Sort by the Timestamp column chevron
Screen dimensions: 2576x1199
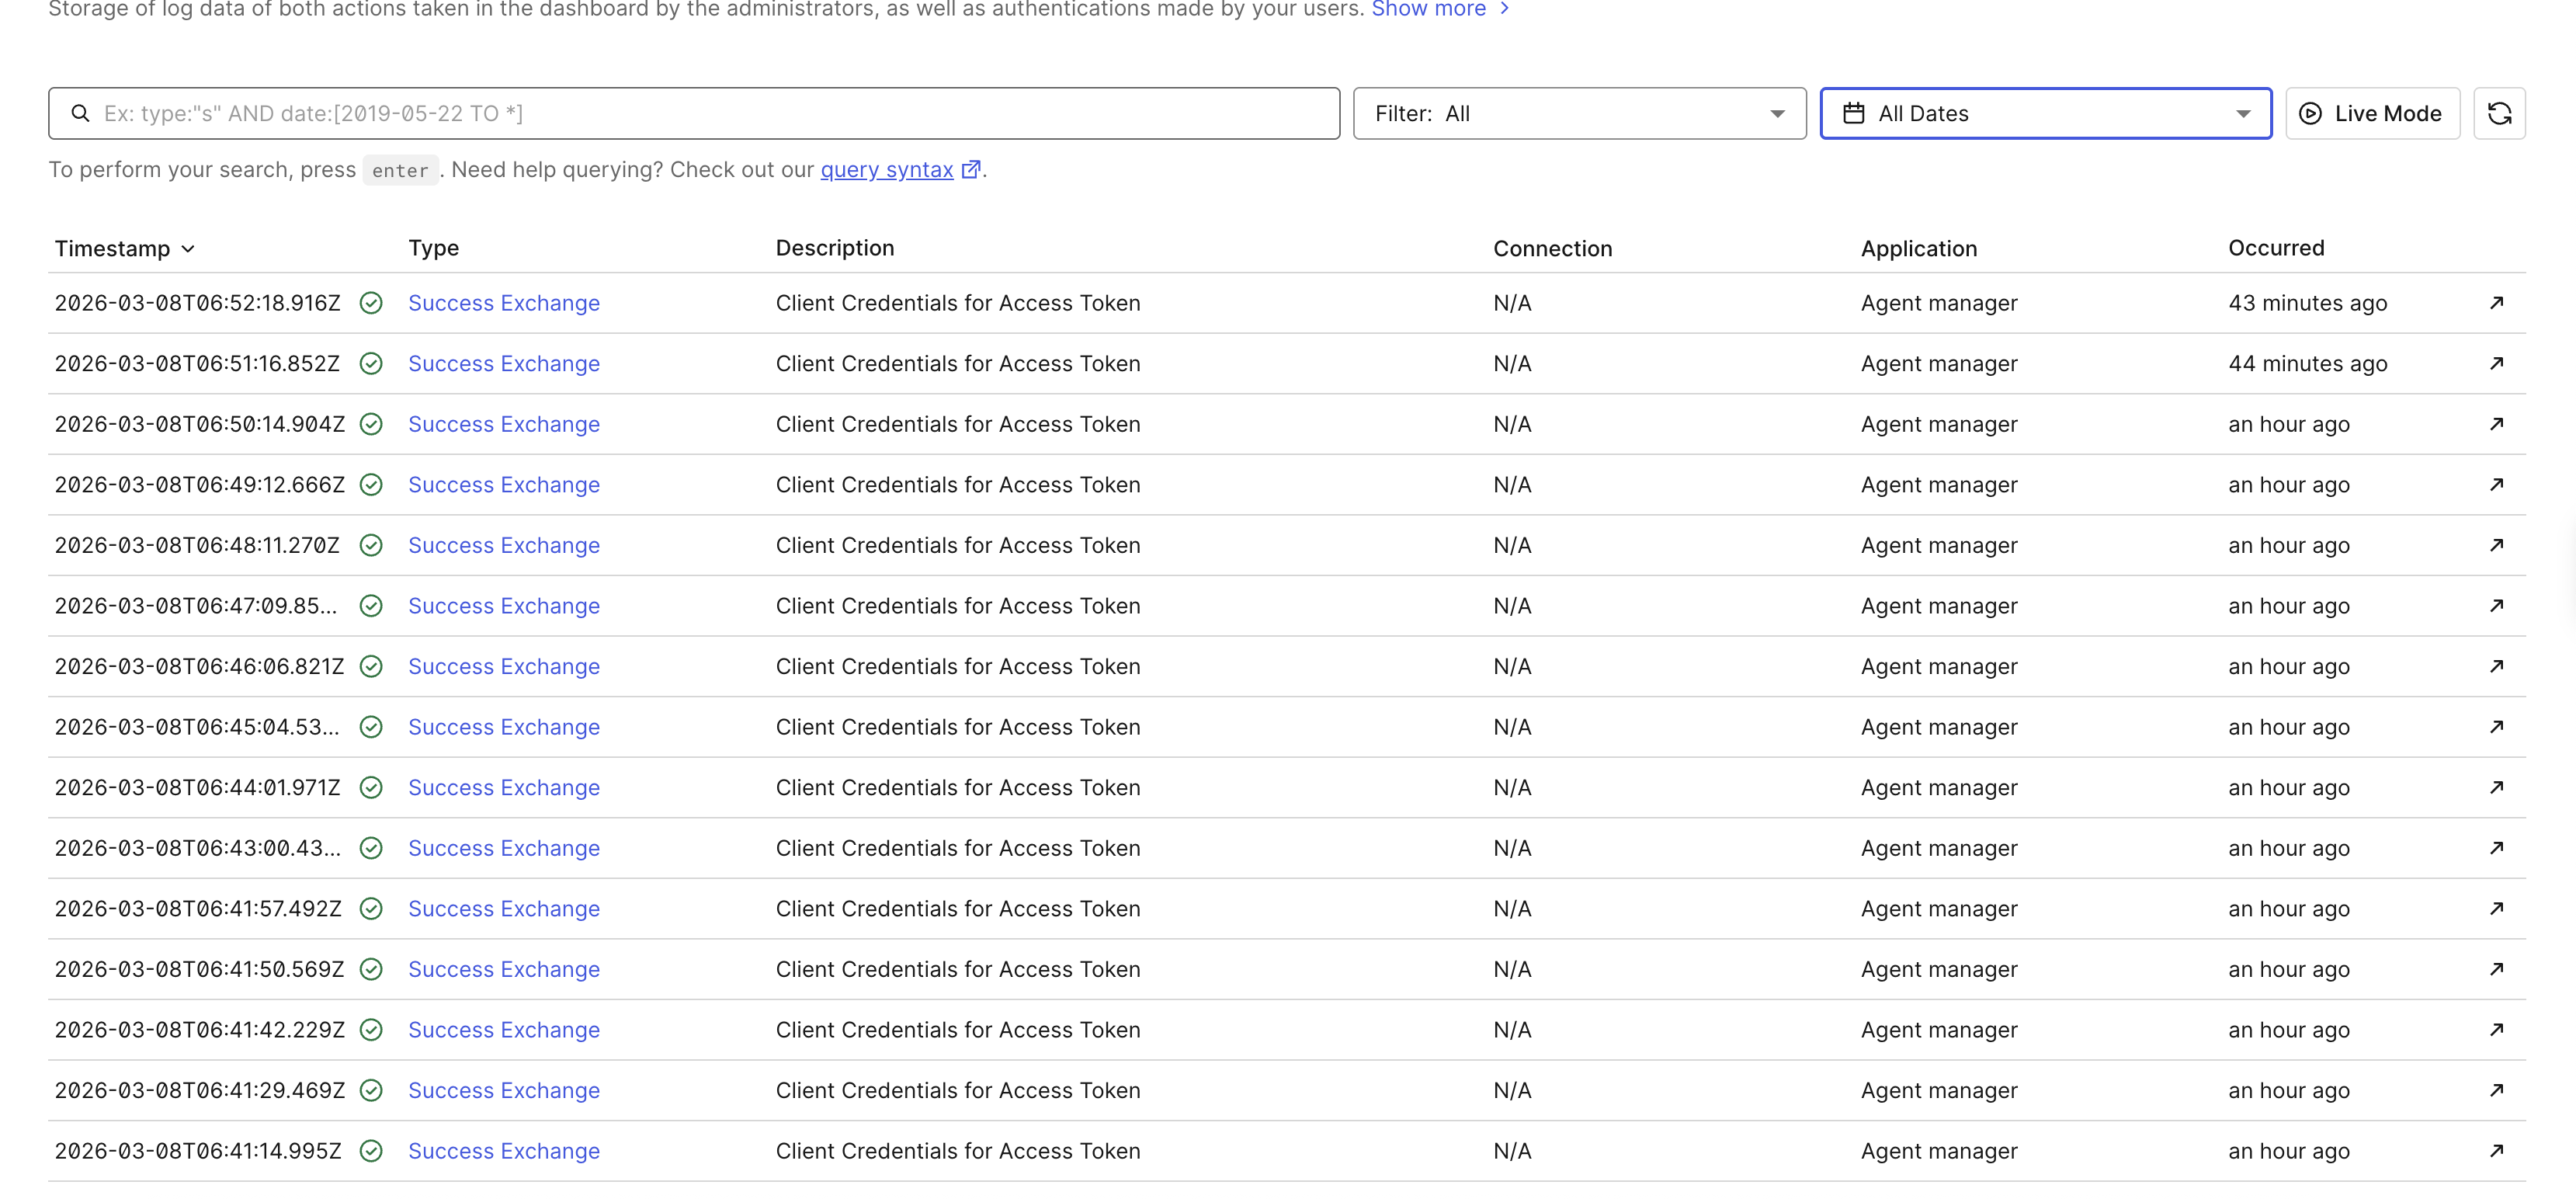pyautogui.click(x=188, y=249)
